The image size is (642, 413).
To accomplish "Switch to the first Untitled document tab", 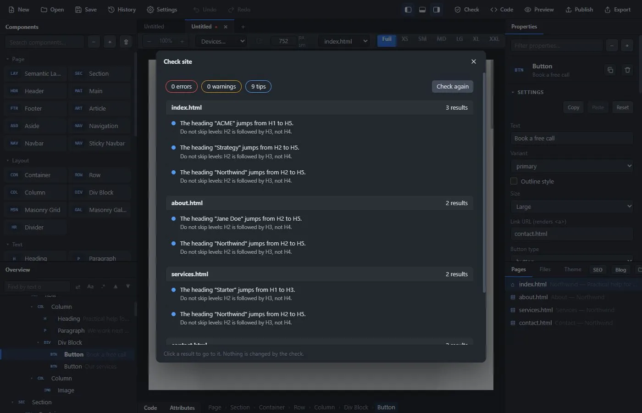I will (x=154, y=27).
